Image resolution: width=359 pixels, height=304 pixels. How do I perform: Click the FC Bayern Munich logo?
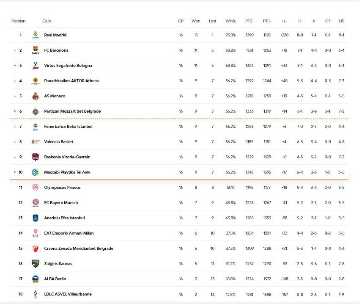click(36, 203)
